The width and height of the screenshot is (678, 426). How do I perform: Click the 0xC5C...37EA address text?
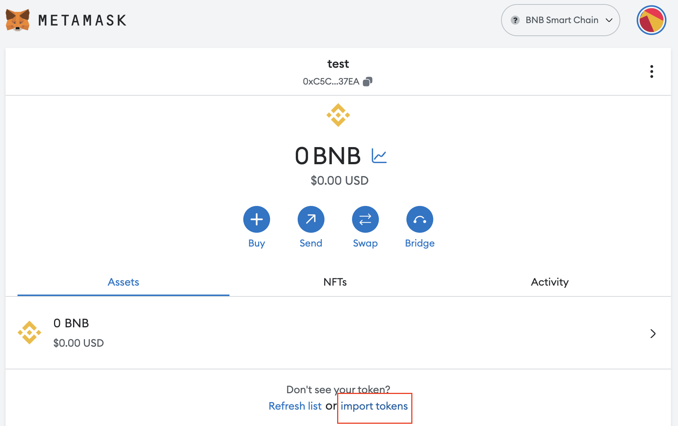(x=331, y=82)
